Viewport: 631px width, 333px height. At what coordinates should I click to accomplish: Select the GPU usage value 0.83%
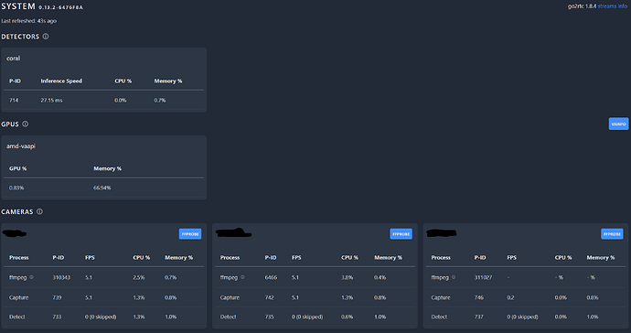pos(16,188)
